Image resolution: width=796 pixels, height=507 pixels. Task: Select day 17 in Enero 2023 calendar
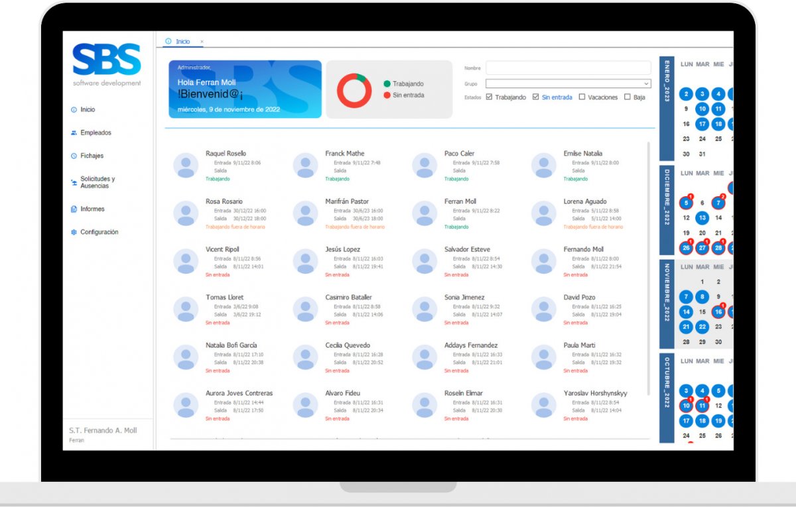pyautogui.click(x=702, y=124)
